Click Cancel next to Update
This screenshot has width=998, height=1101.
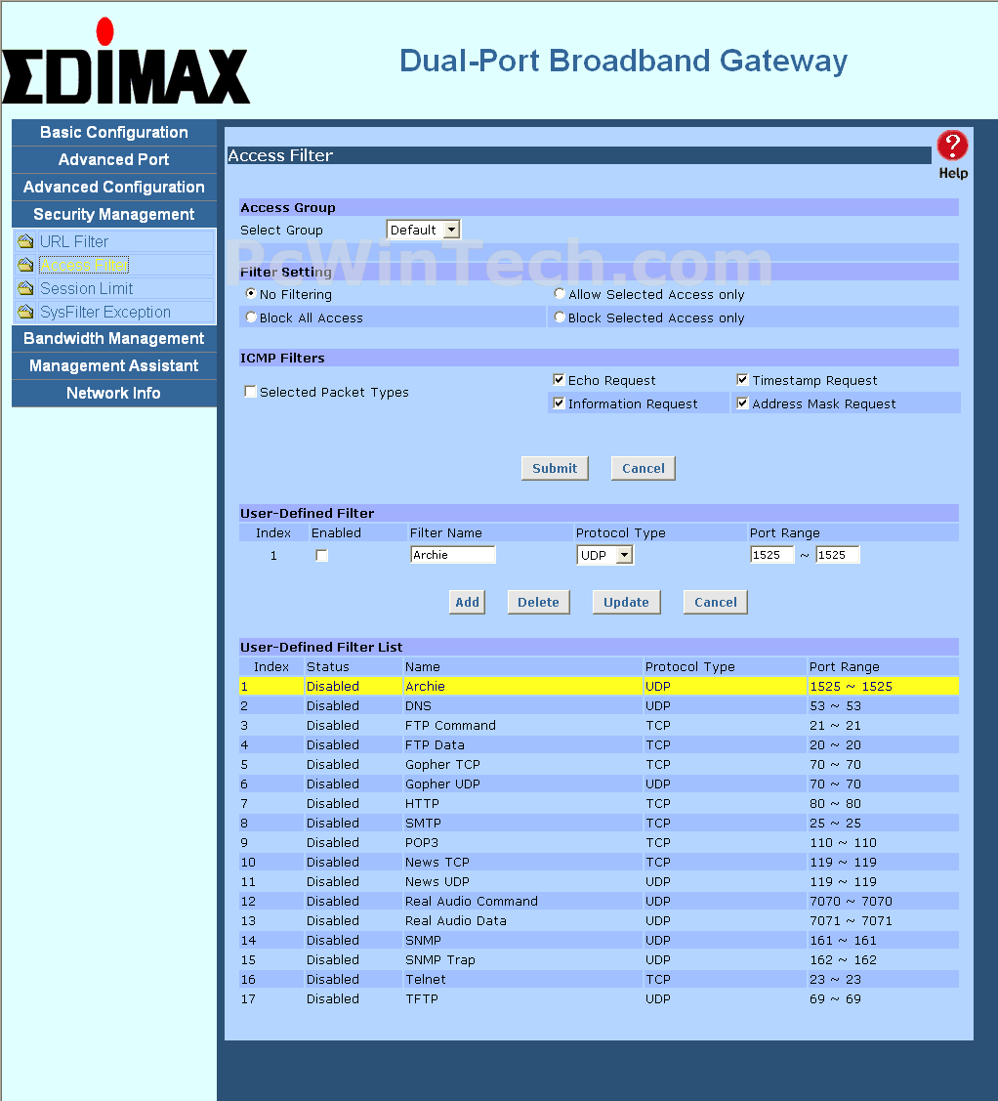coord(716,602)
